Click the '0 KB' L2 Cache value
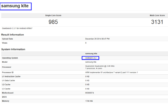168x105 pixels. [x=87, y=85]
